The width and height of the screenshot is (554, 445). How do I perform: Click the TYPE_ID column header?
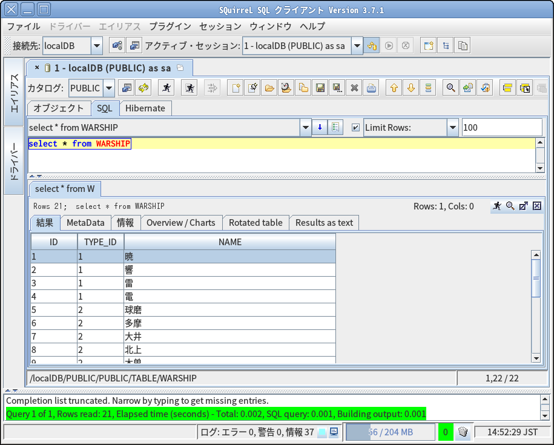pos(101,242)
